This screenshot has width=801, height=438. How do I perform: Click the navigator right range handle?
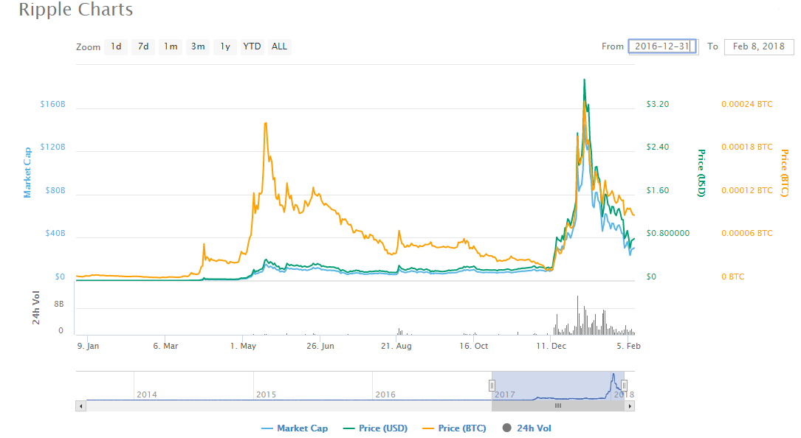coord(624,385)
